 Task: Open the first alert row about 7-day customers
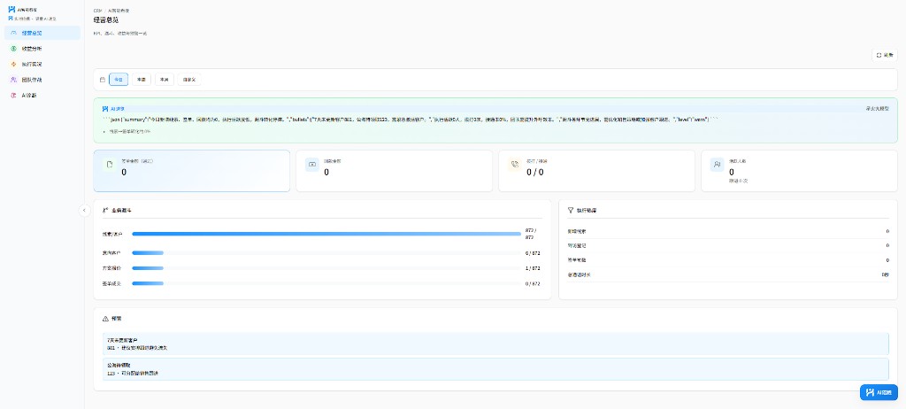tap(495, 343)
